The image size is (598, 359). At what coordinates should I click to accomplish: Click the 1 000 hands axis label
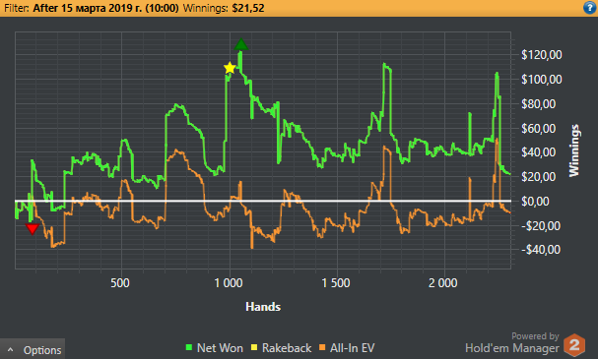228,283
